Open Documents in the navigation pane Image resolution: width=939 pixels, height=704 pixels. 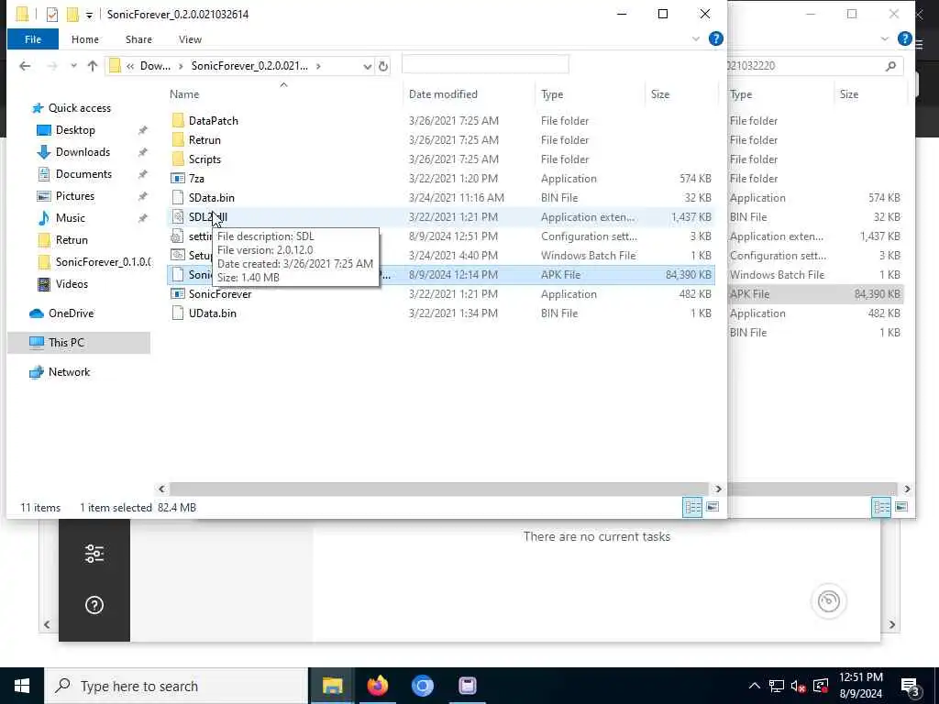(x=83, y=174)
